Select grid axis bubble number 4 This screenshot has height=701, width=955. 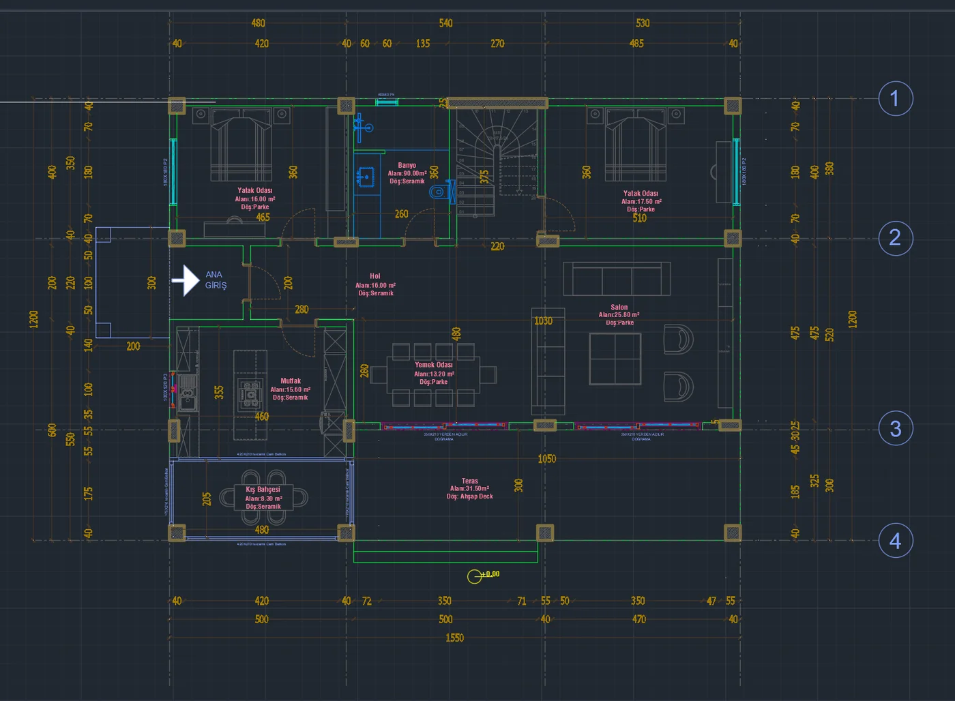click(895, 541)
